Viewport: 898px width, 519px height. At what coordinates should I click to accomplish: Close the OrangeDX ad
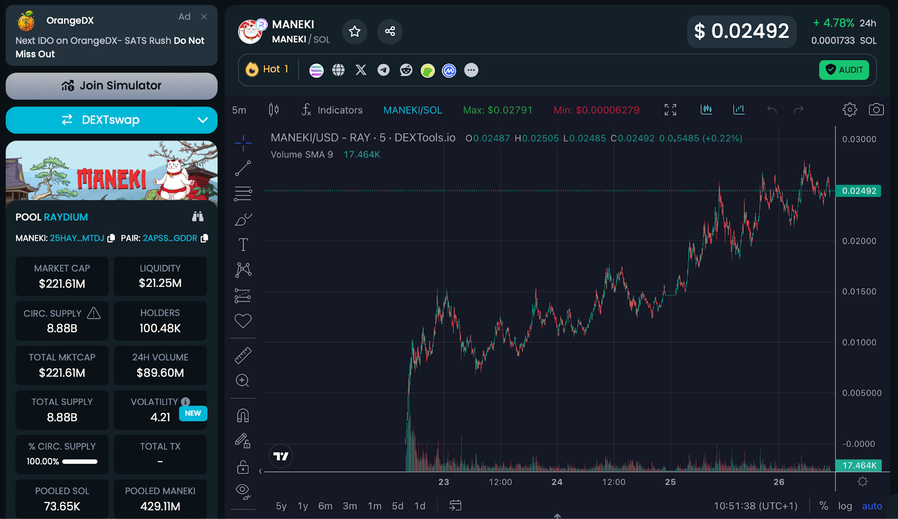tap(204, 17)
